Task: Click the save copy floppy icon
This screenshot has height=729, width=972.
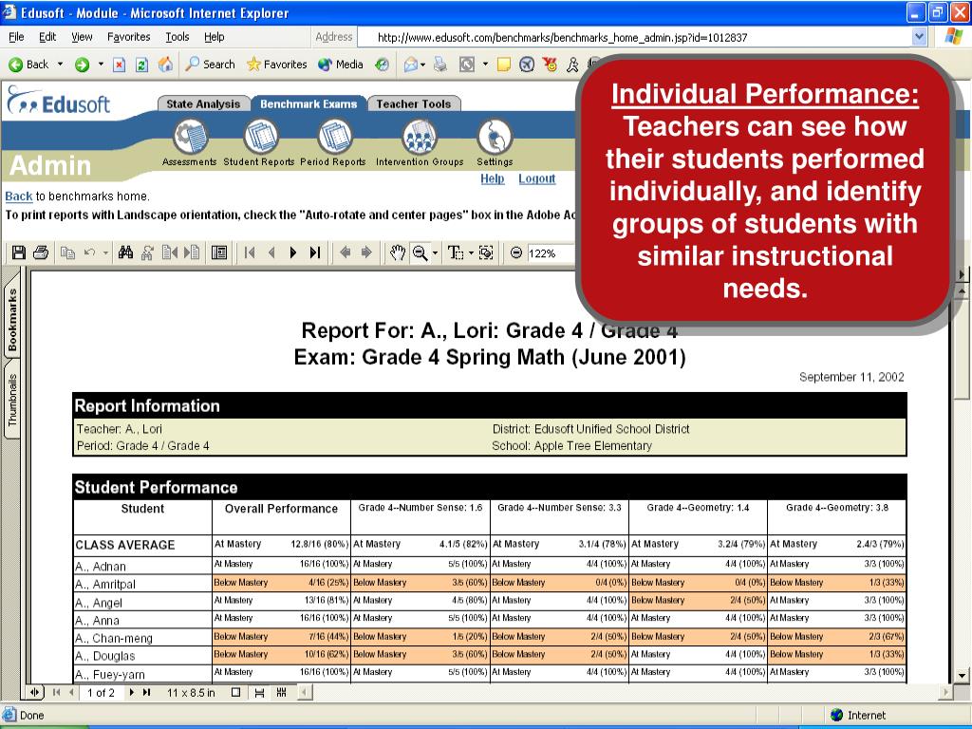Action: click(x=19, y=252)
